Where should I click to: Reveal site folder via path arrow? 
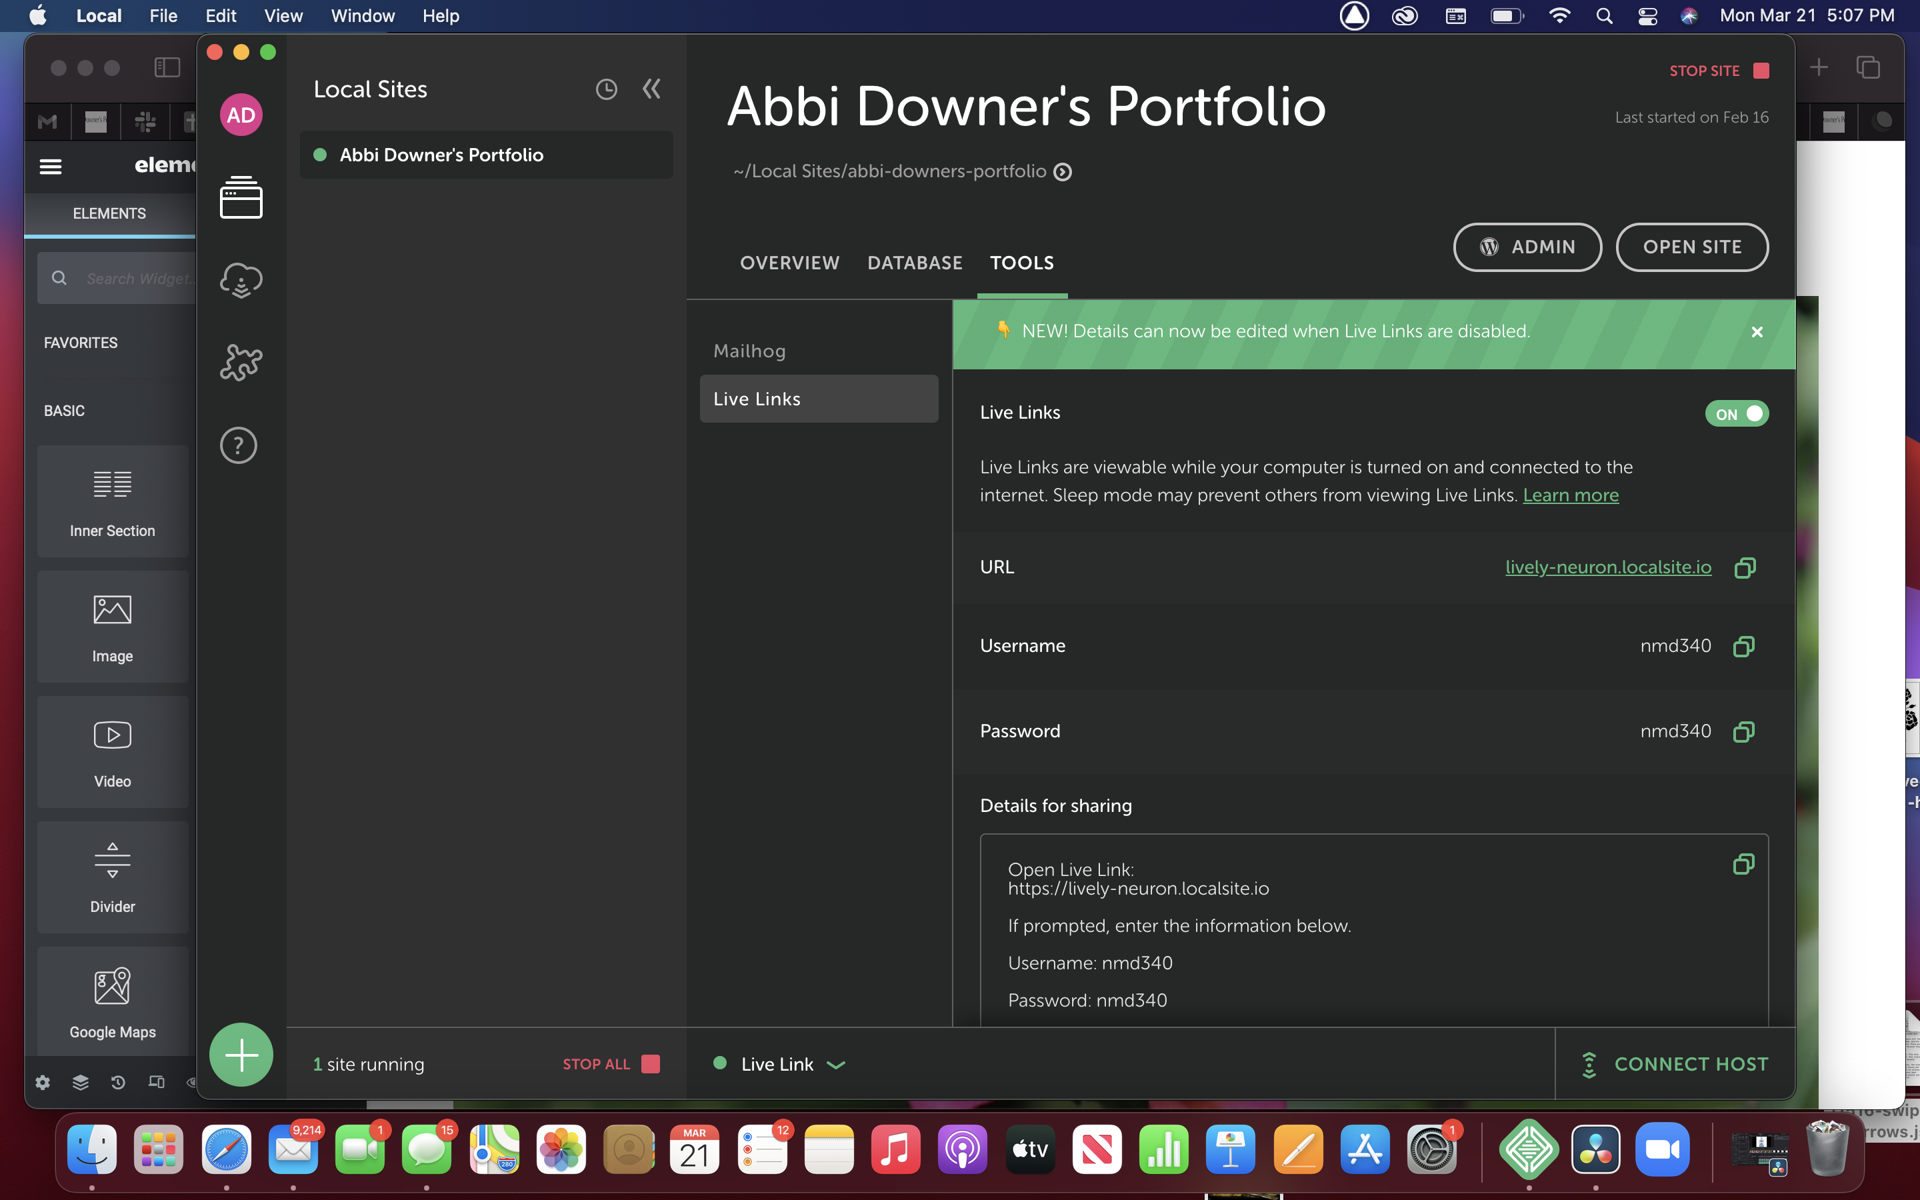1063,172
